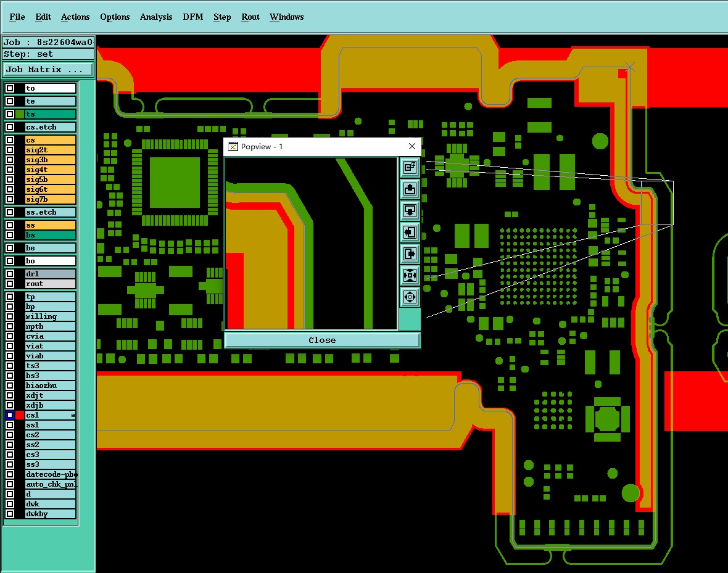
Task: Select the bp layer name
Action: pyautogui.click(x=50, y=307)
